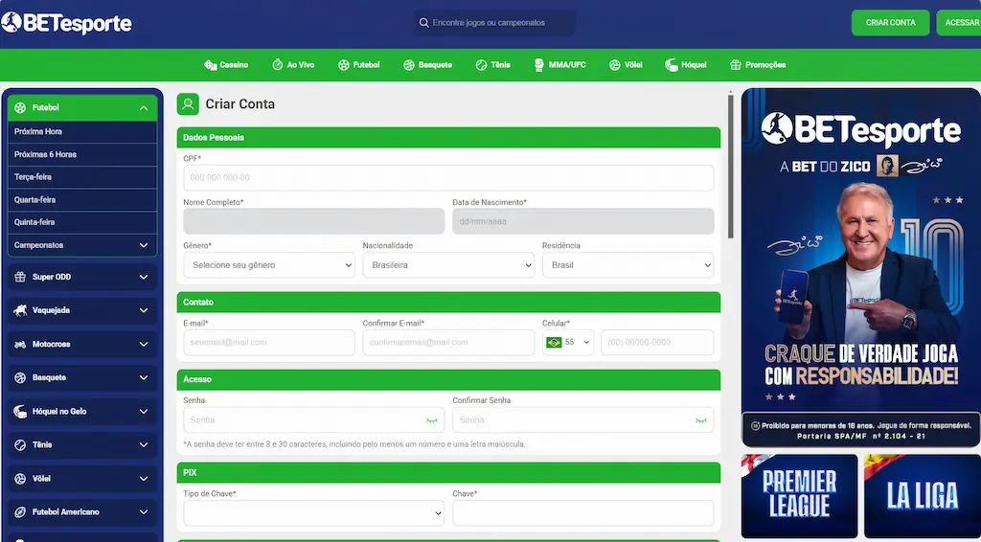Image resolution: width=981 pixels, height=542 pixels.
Task: Focus the Nome Completo field
Action: coord(314,221)
